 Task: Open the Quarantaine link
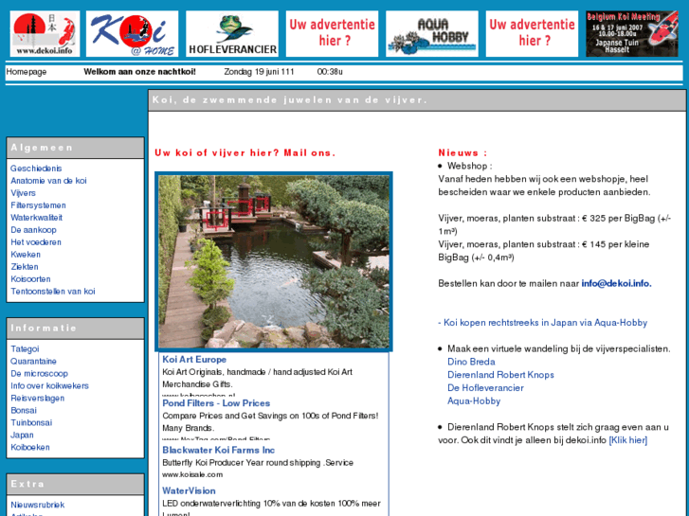click(33, 361)
